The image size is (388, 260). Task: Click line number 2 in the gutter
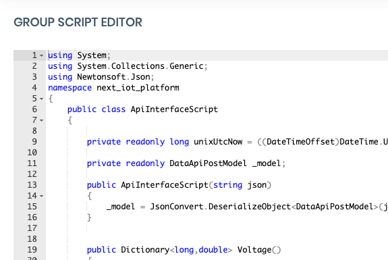(34, 66)
